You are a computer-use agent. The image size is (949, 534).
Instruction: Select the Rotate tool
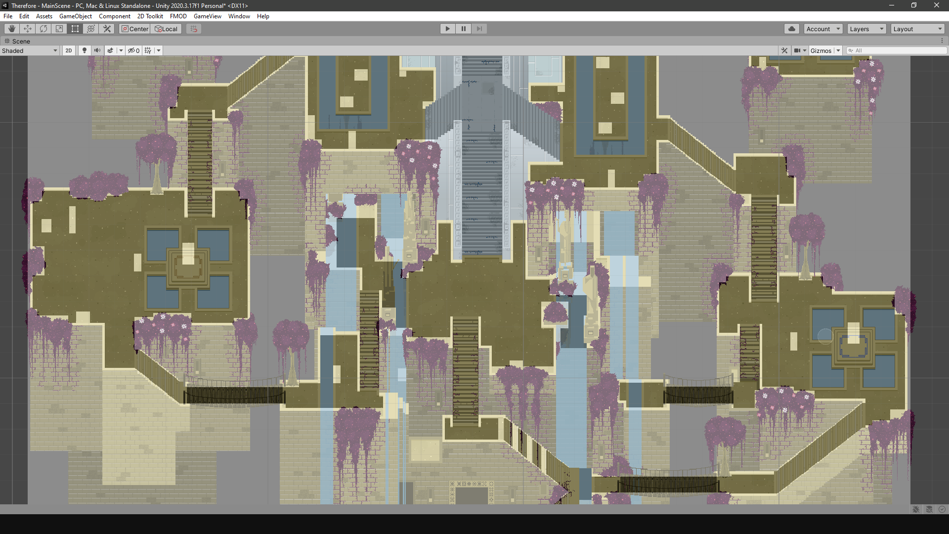click(x=43, y=29)
